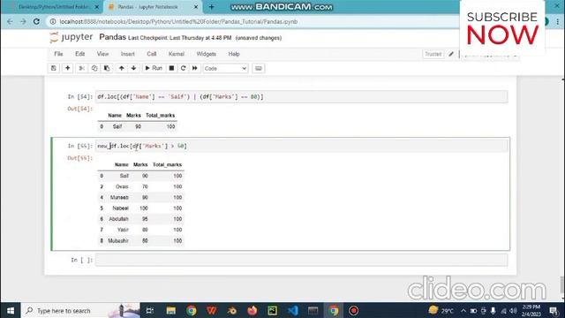The height and width of the screenshot is (318, 565).
Task: Copy selected cells icon
Action: coord(94,68)
